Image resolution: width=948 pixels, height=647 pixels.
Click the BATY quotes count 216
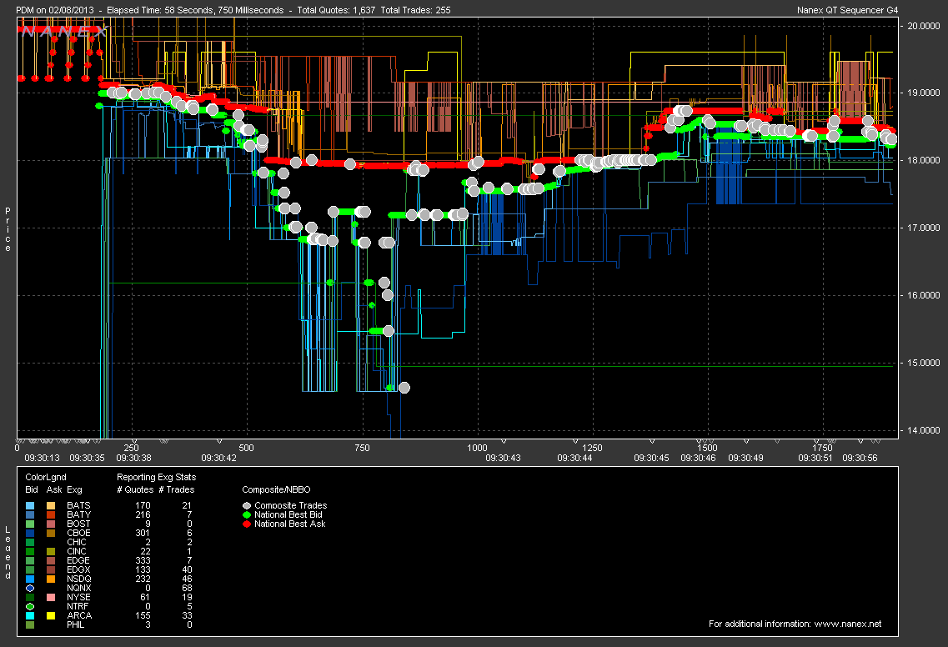click(x=143, y=514)
